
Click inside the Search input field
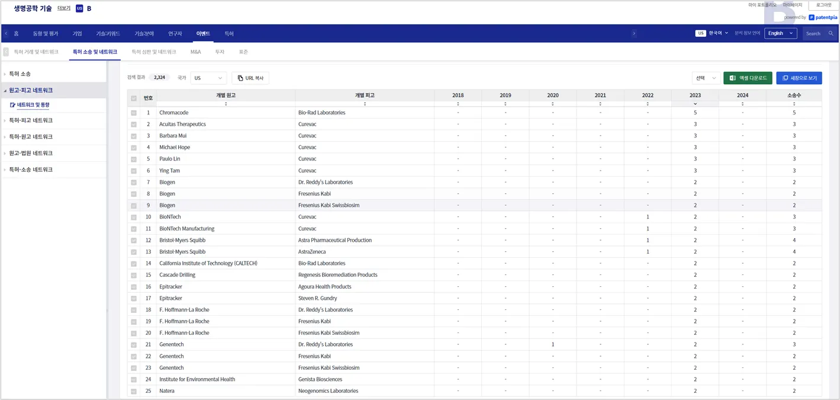[815, 34]
